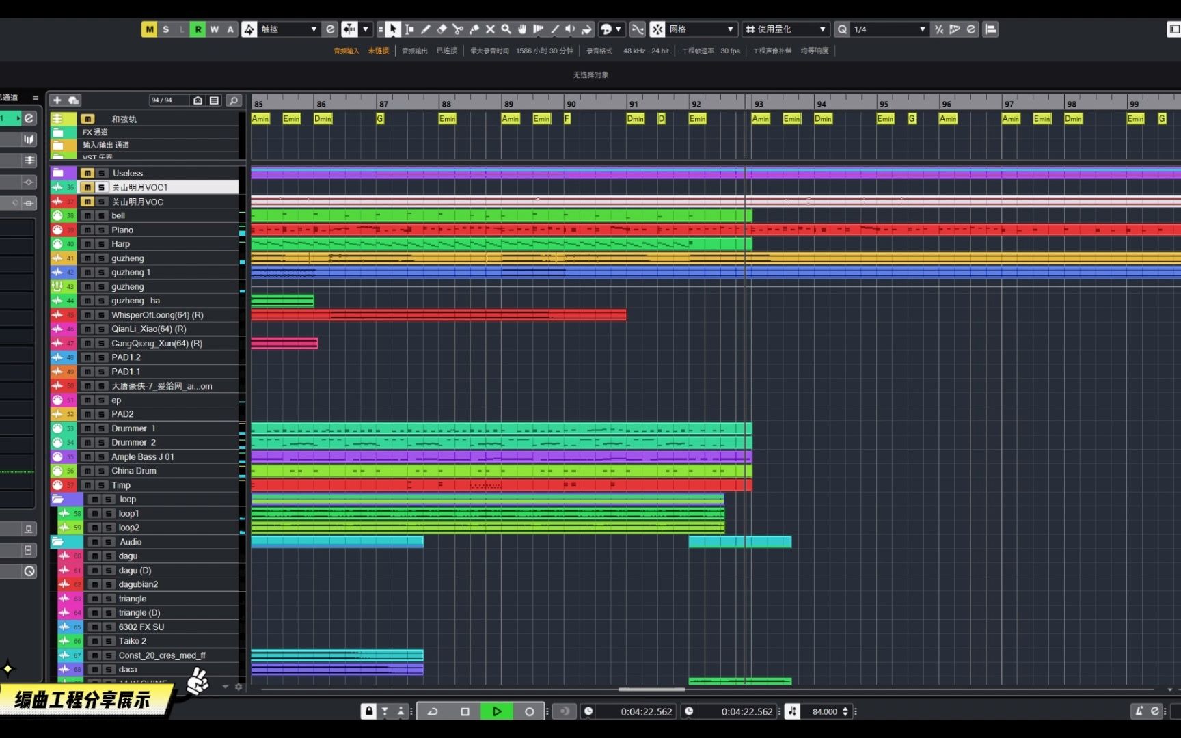
Task: Open the Quantize Panel e icon
Action: coord(971,29)
